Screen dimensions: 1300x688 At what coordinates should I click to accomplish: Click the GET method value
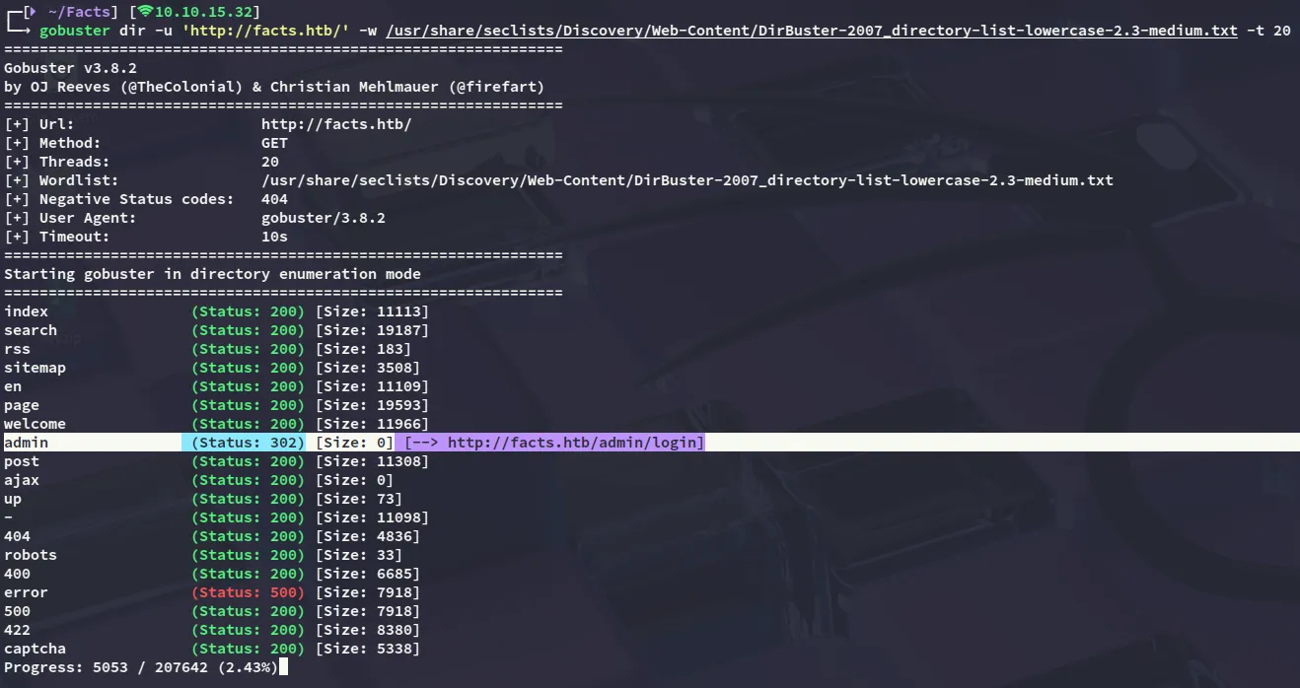[274, 143]
